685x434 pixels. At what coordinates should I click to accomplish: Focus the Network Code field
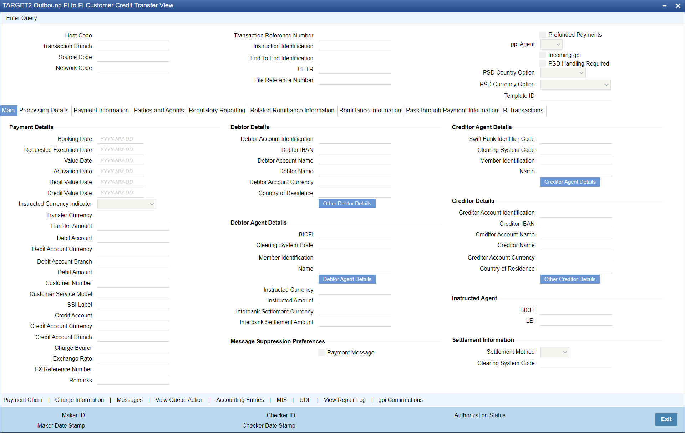tap(133, 68)
